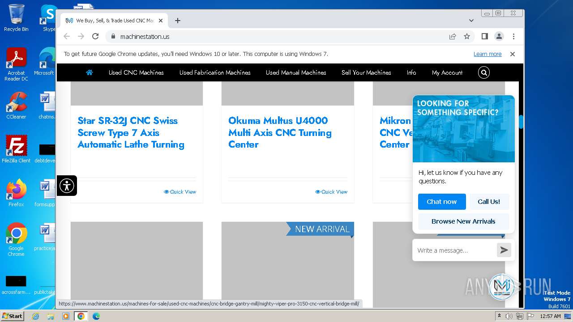The image size is (573, 322).
Task: Open Sell Your Machines menu
Action: pyautogui.click(x=366, y=72)
